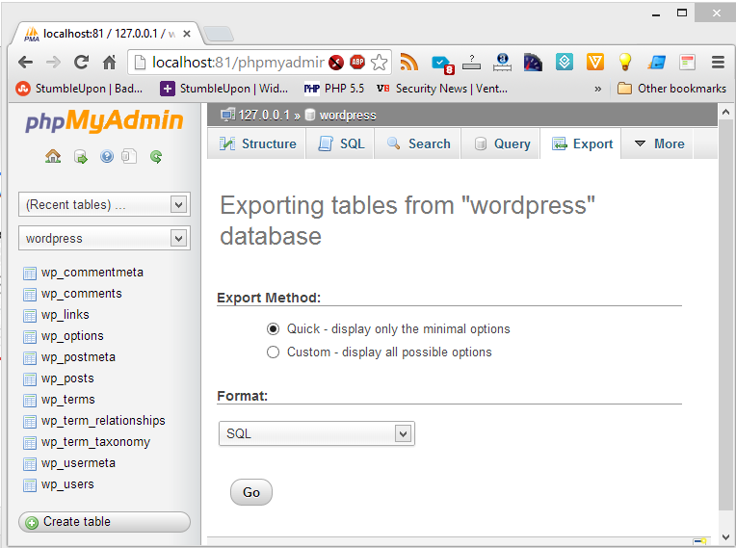Click the wp_postmeta table icon

pyautogui.click(x=30, y=358)
